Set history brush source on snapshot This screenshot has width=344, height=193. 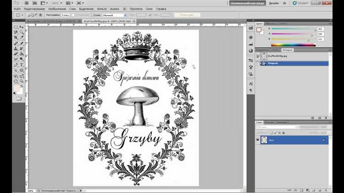pyautogui.click(x=258, y=56)
